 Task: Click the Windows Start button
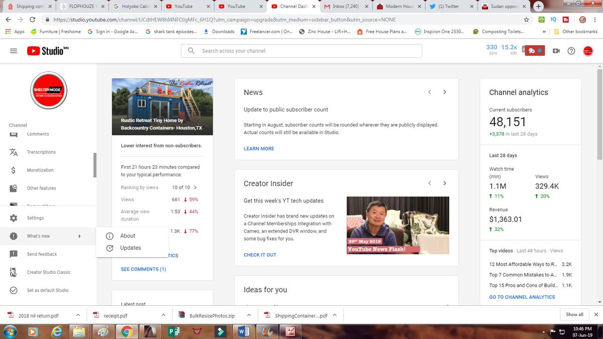coord(10,331)
